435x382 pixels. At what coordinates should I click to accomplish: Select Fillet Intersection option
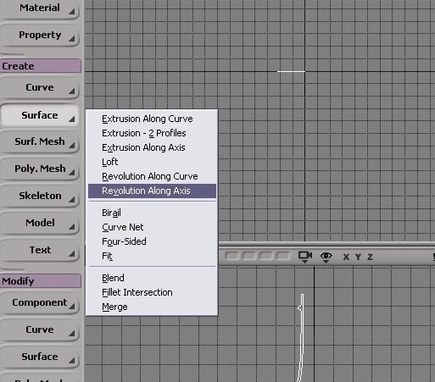tap(152, 292)
